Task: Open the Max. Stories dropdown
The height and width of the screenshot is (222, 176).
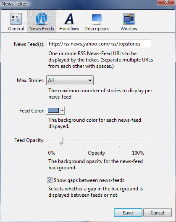Action: tap(70, 80)
